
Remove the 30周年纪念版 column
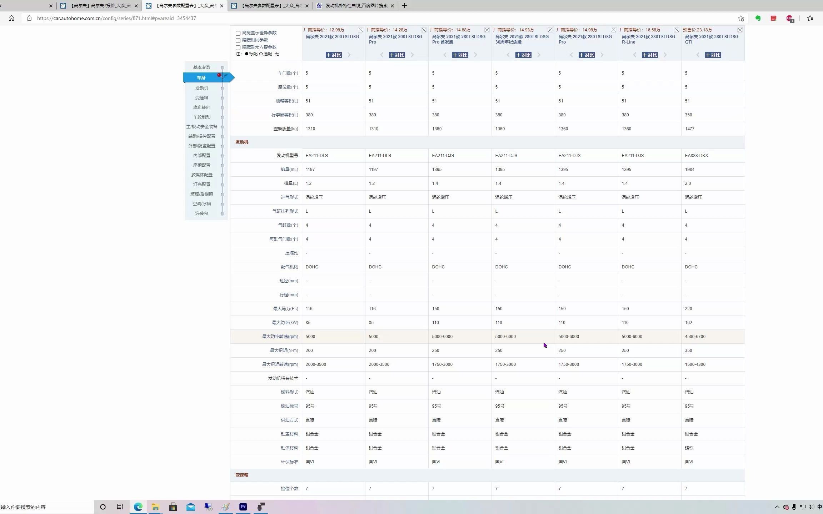[x=550, y=30]
